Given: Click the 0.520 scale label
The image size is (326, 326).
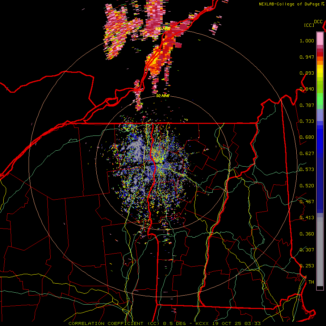Looking at the screenshot, I should [307, 186].
